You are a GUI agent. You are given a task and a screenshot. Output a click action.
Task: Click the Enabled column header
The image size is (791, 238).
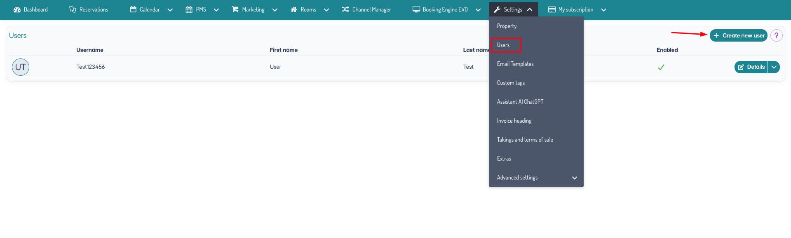click(x=667, y=50)
